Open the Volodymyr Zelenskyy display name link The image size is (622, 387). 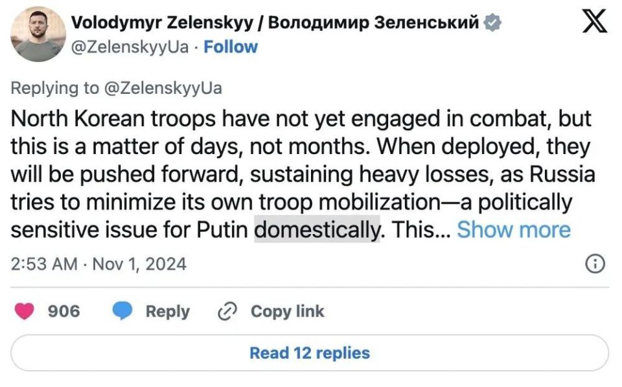(x=162, y=23)
